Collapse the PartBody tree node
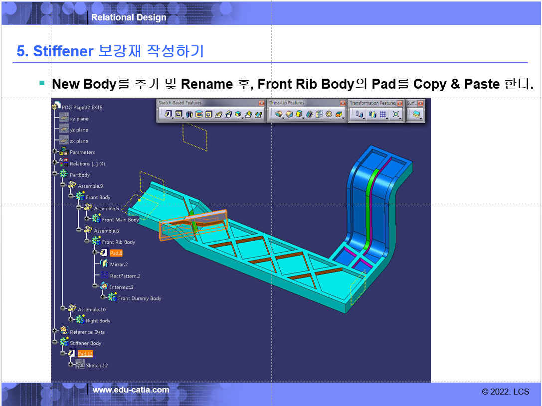Viewport: 542px width, 406px height. click(x=55, y=174)
